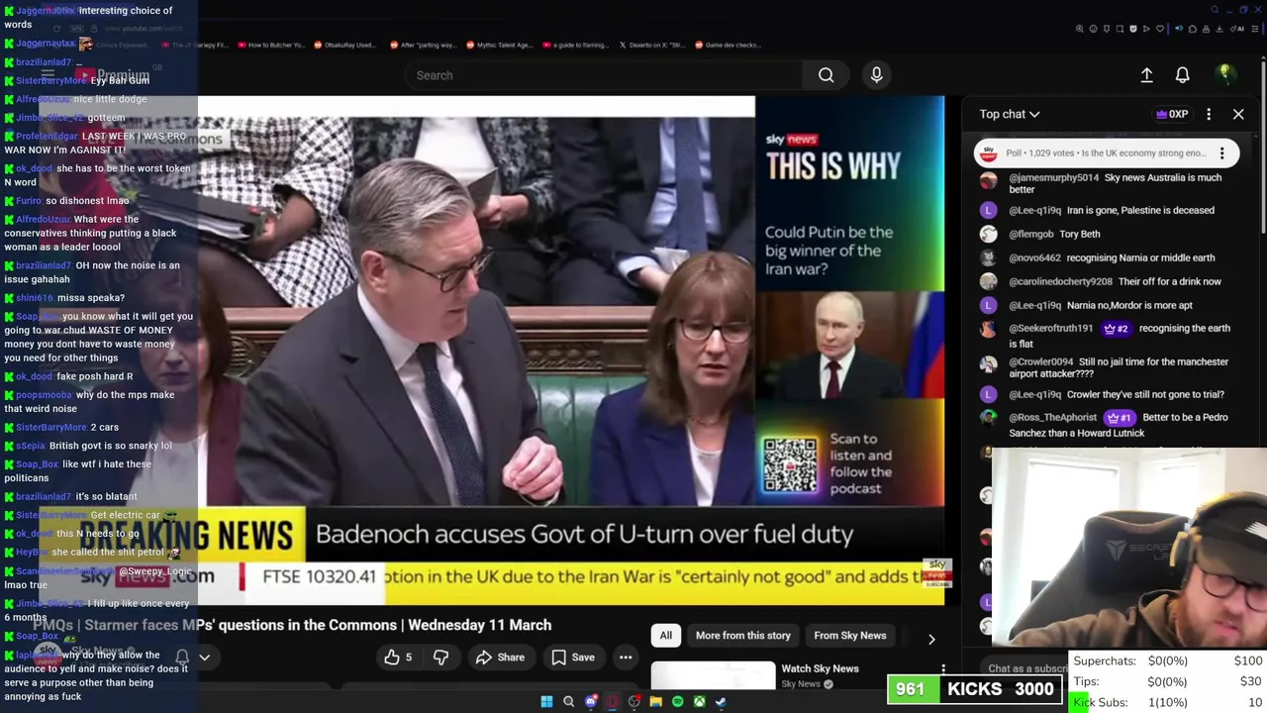Open YouTube notifications bell in header
1267x713 pixels.
(1182, 75)
